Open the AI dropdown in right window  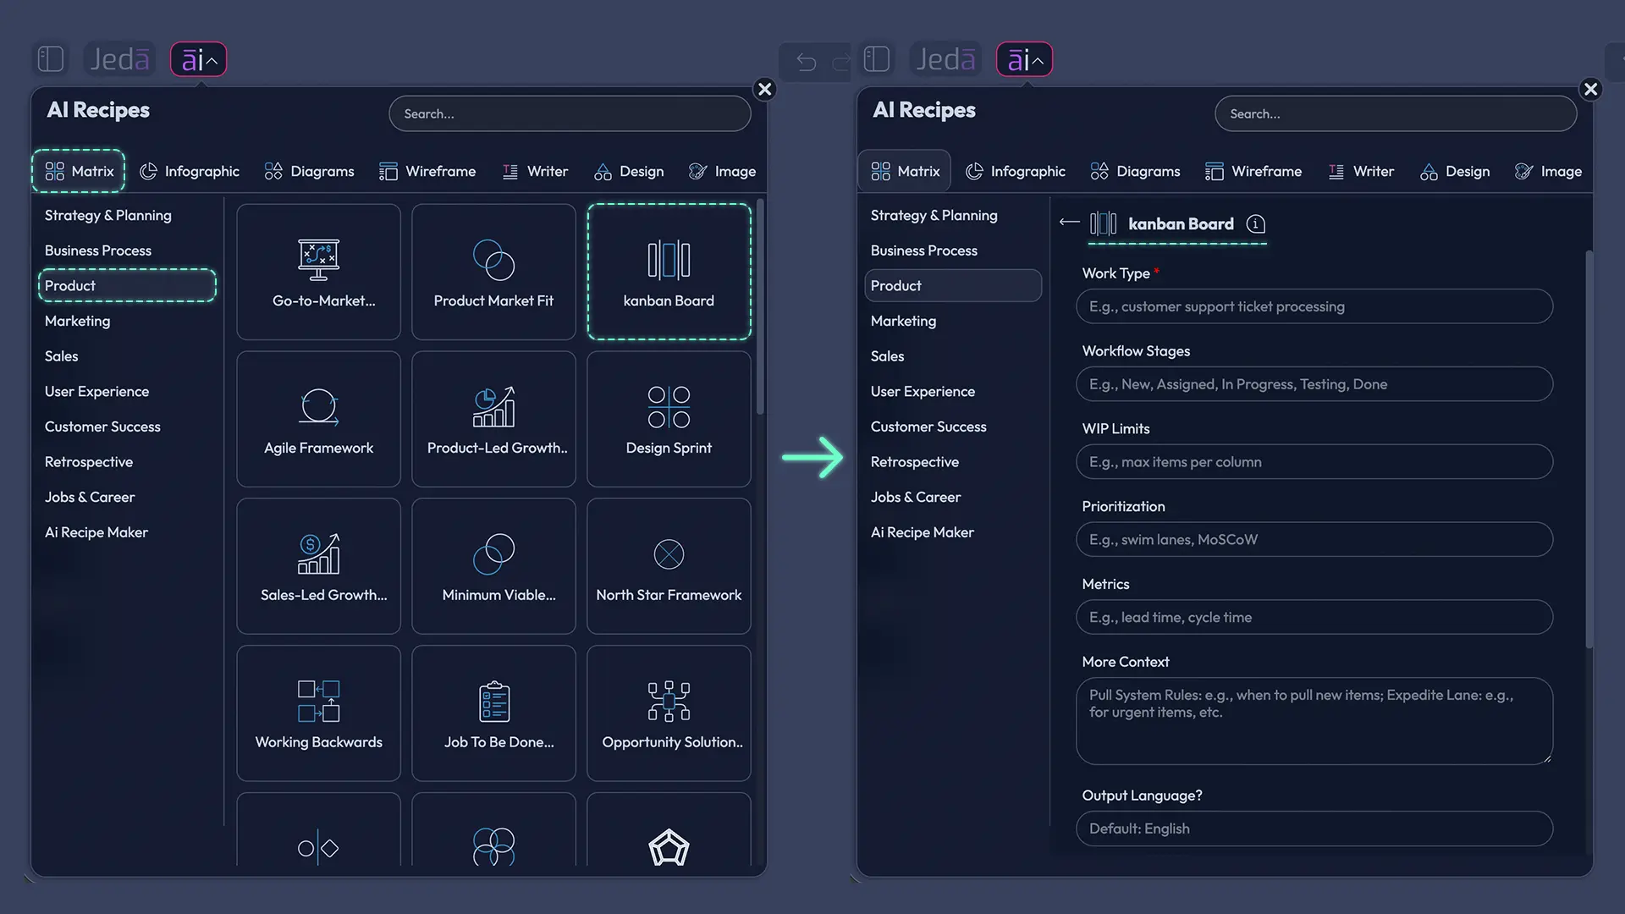coord(1025,59)
